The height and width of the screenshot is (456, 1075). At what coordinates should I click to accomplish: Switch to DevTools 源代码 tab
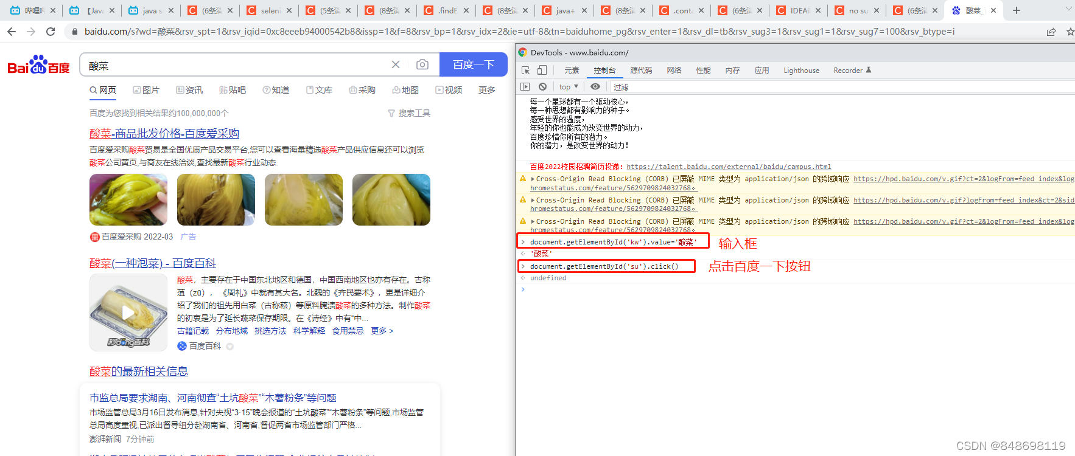pyautogui.click(x=641, y=71)
